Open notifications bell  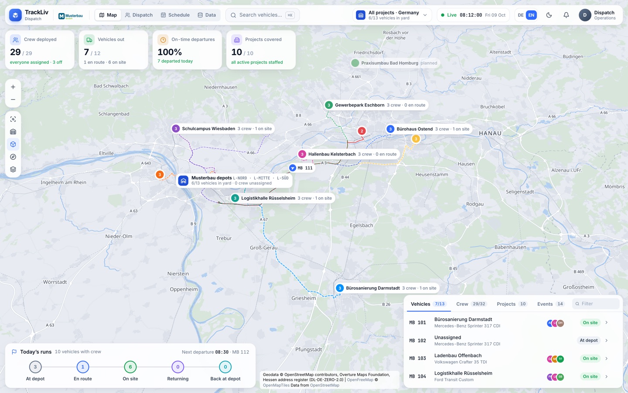click(x=566, y=15)
